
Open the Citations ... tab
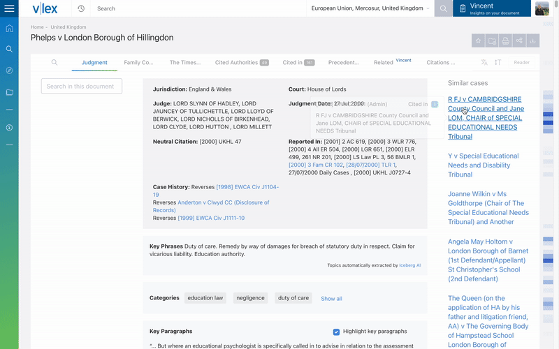click(x=441, y=62)
